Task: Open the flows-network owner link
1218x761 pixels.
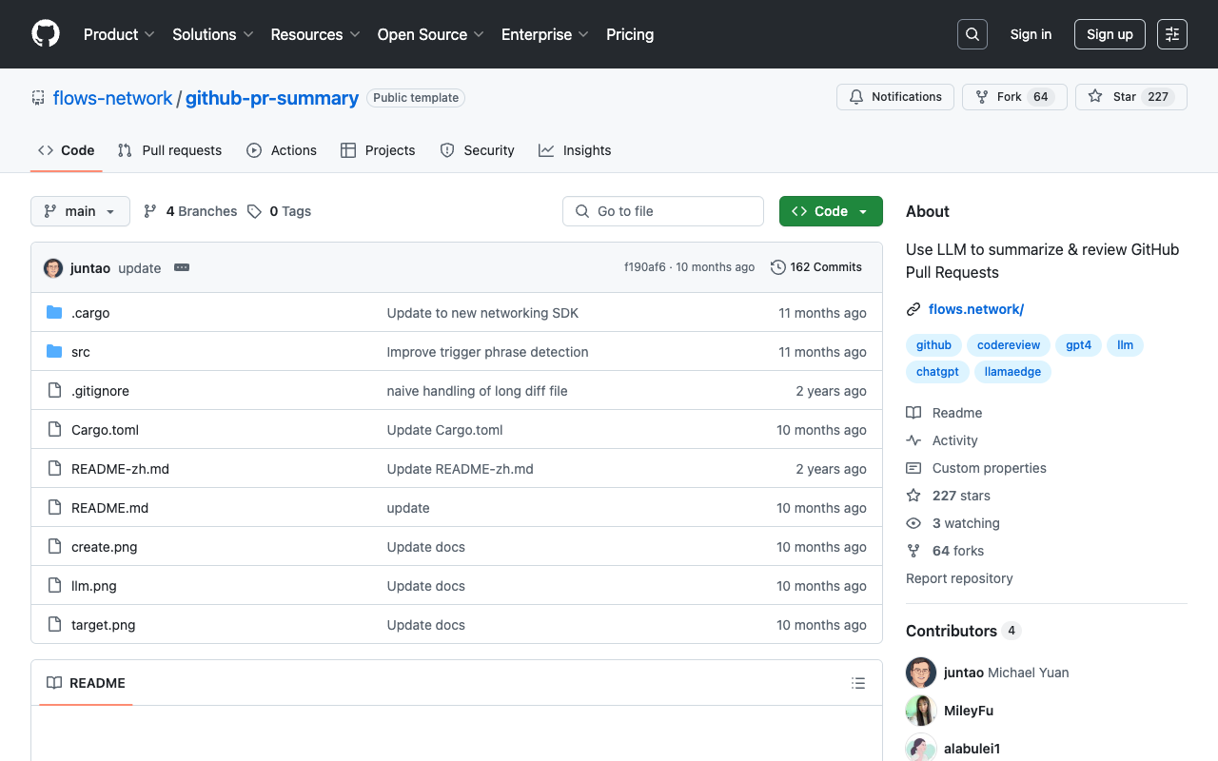Action: [x=112, y=98]
